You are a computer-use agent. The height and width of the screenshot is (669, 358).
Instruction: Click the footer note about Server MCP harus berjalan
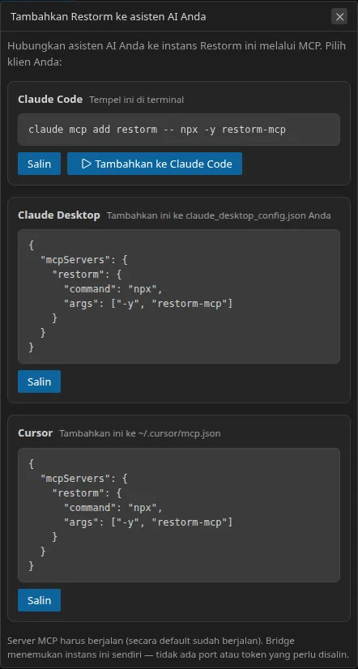tap(178, 647)
